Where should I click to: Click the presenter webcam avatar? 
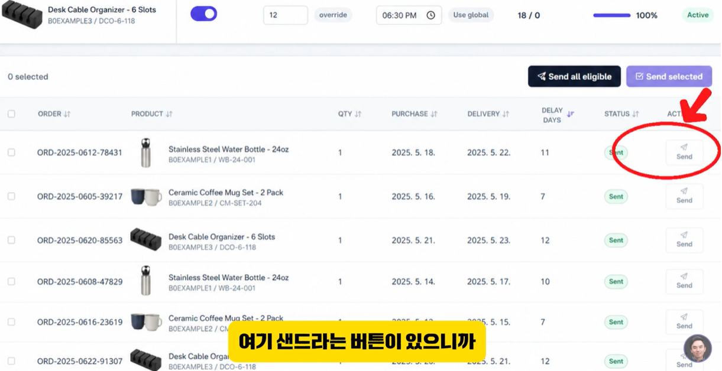pyautogui.click(x=697, y=348)
